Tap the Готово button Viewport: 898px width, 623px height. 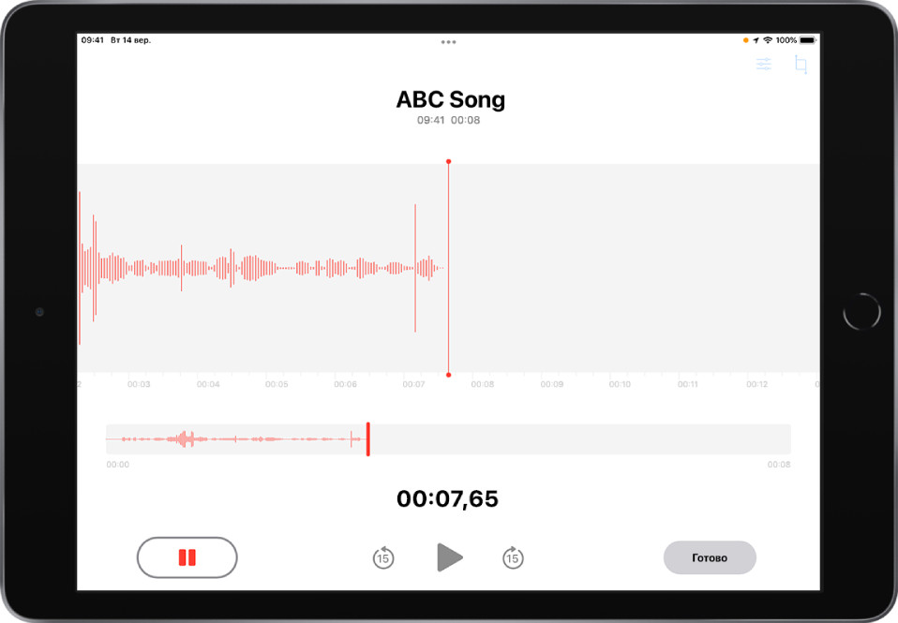point(710,557)
